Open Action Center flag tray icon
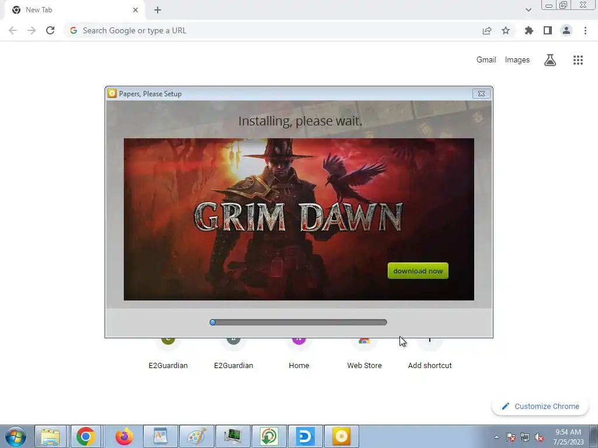598x448 pixels. click(510, 437)
